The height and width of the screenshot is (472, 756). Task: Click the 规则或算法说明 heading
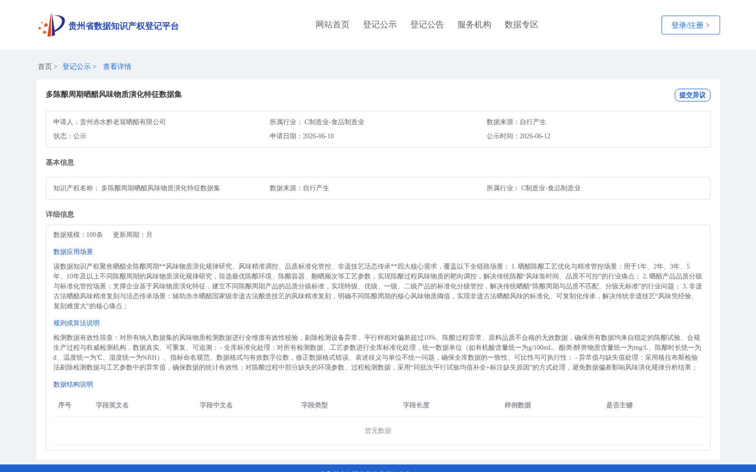click(77, 323)
